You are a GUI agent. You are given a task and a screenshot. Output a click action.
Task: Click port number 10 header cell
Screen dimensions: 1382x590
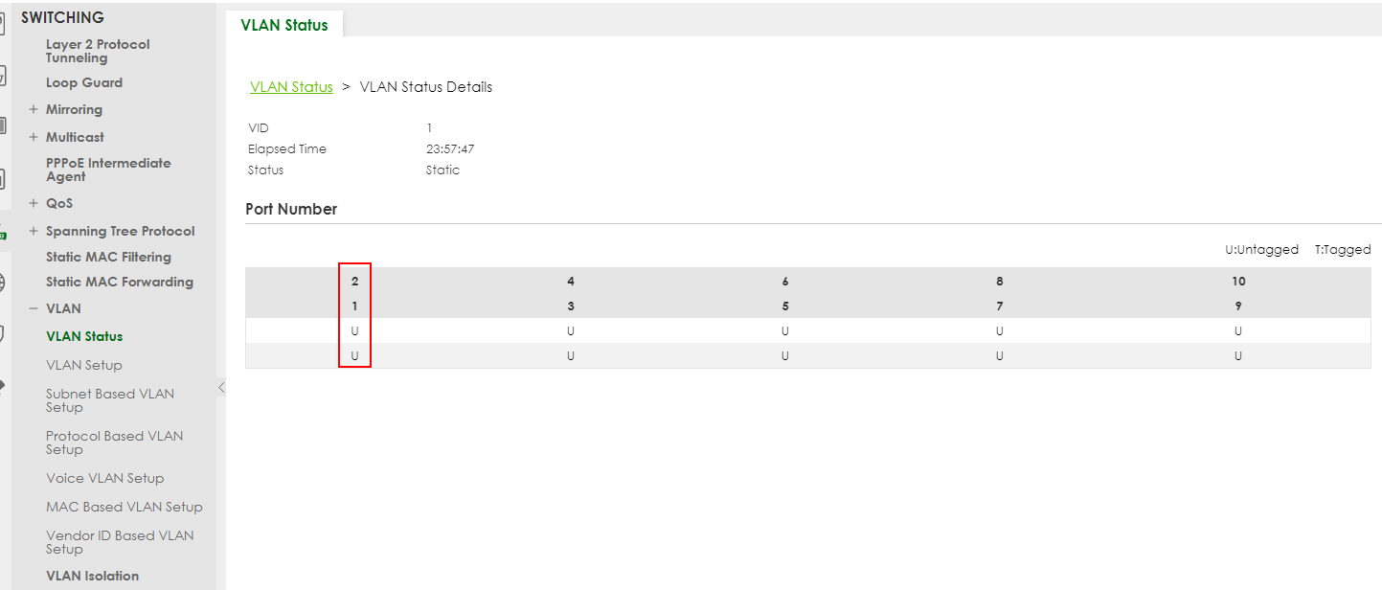pyautogui.click(x=1238, y=282)
